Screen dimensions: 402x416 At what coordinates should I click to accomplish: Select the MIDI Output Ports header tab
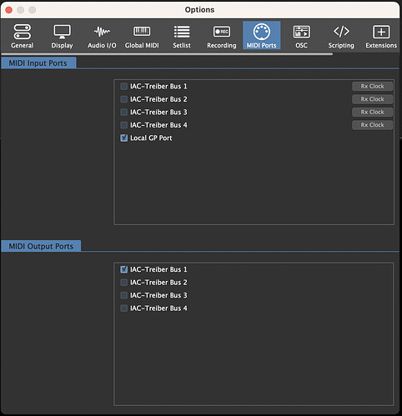41,246
